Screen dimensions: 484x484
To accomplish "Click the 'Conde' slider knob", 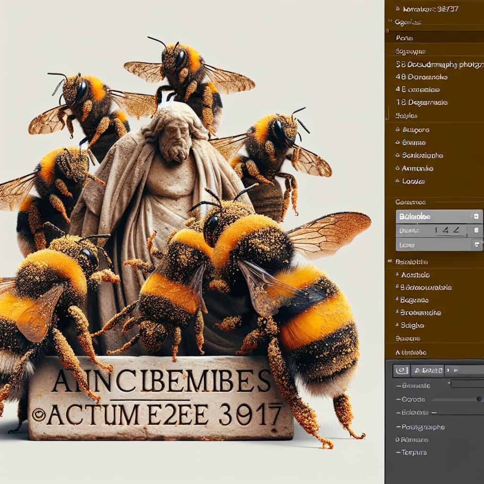I will coord(479,399).
